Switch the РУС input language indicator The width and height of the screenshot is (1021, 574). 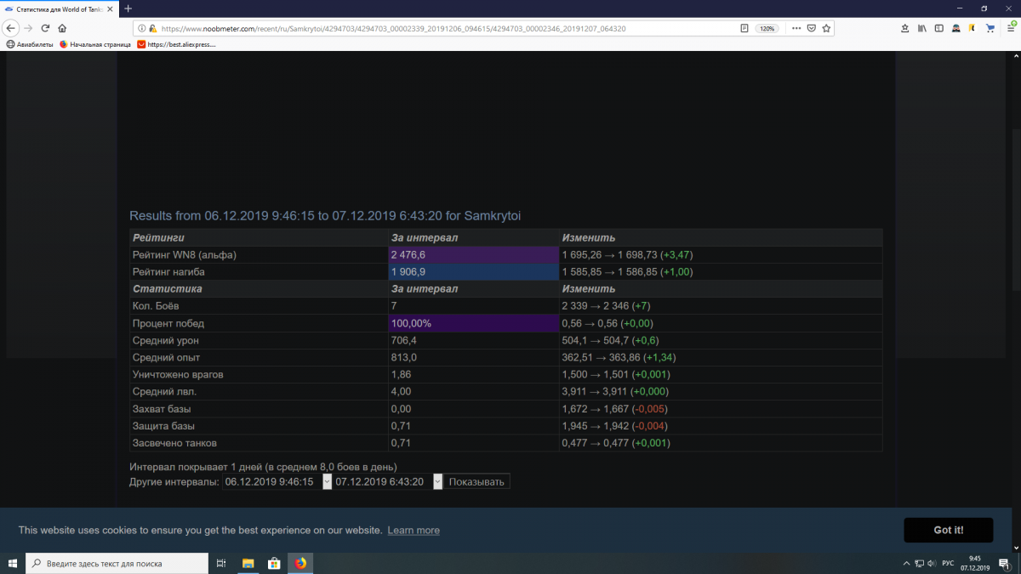click(x=947, y=563)
